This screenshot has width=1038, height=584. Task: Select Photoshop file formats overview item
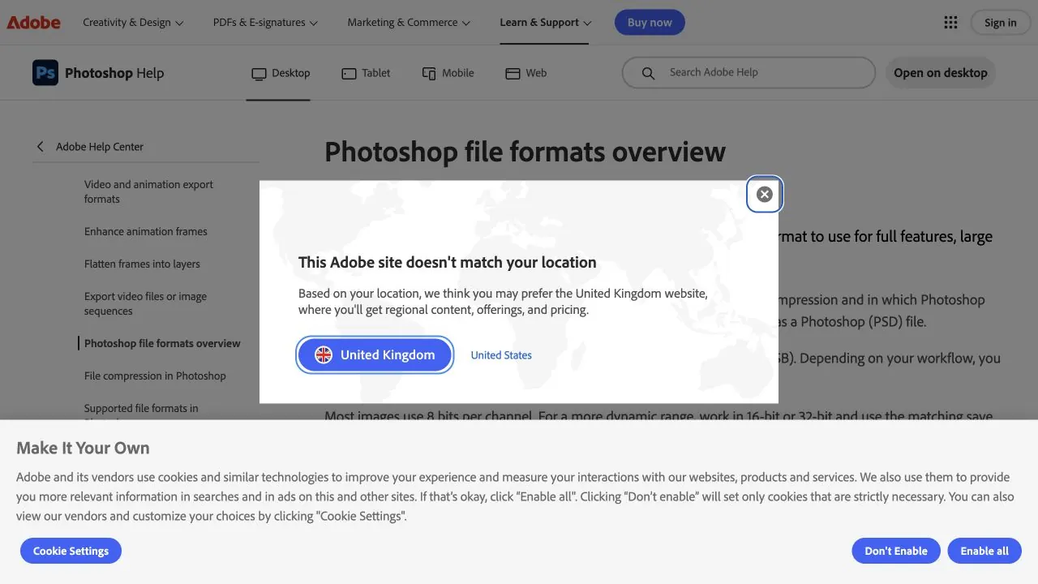pos(162,343)
